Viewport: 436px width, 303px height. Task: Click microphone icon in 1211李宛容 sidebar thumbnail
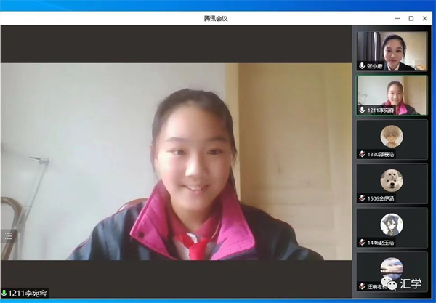coord(362,110)
